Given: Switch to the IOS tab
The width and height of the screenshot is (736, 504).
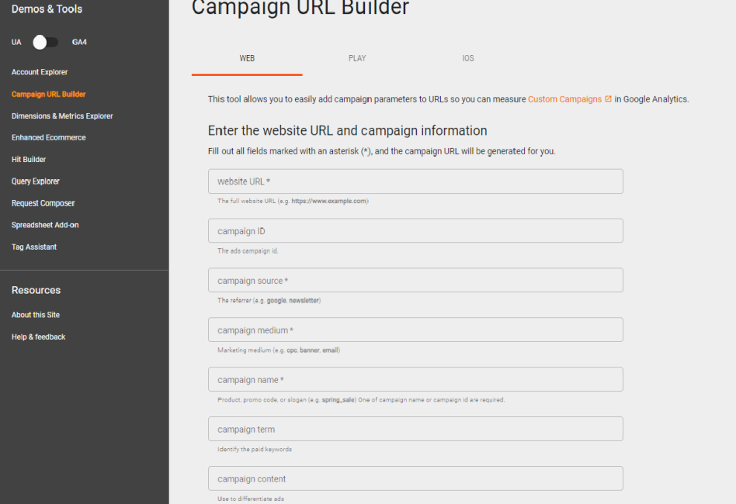Looking at the screenshot, I should coord(468,59).
